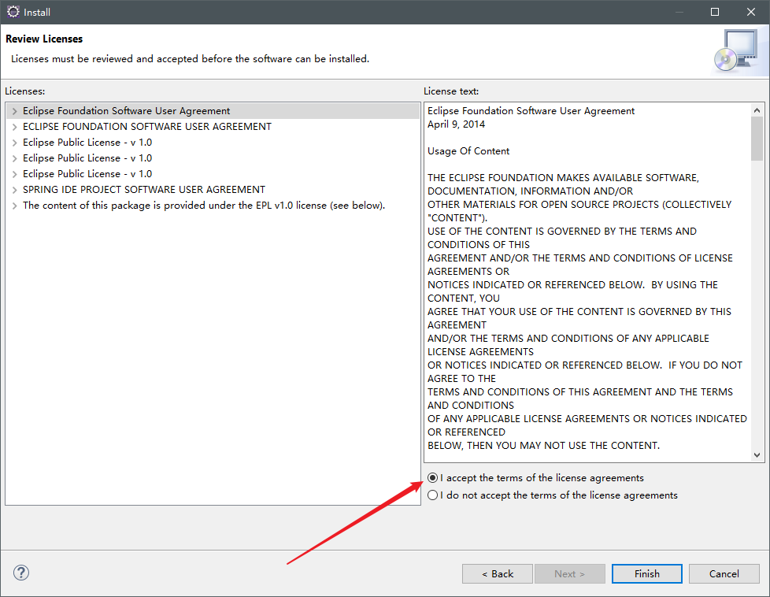The height and width of the screenshot is (597, 770).
Task: Select 'I accept the terms' radio button
Action: [x=432, y=477]
